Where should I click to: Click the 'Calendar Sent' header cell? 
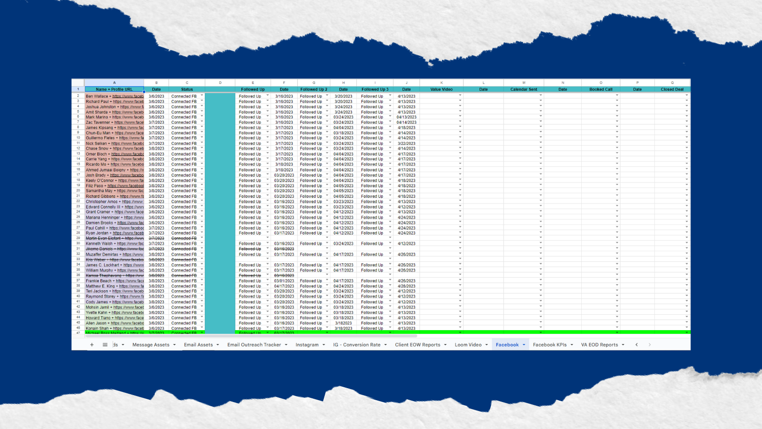click(x=524, y=89)
